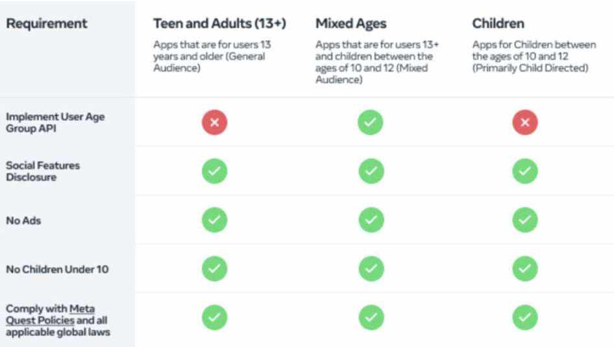
Task: Click Meta Quest Policies check under Teen and Adults
Action: [x=214, y=317]
